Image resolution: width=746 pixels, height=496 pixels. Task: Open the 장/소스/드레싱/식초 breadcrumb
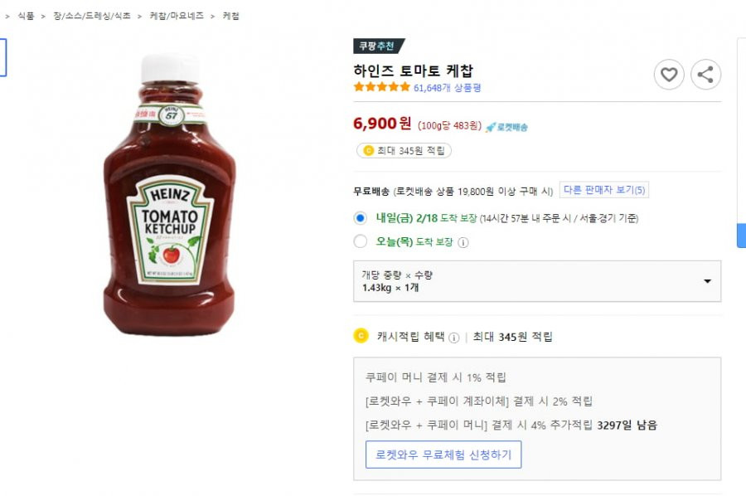pyautogui.click(x=92, y=16)
